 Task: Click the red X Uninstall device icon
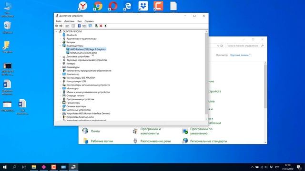(101, 26)
